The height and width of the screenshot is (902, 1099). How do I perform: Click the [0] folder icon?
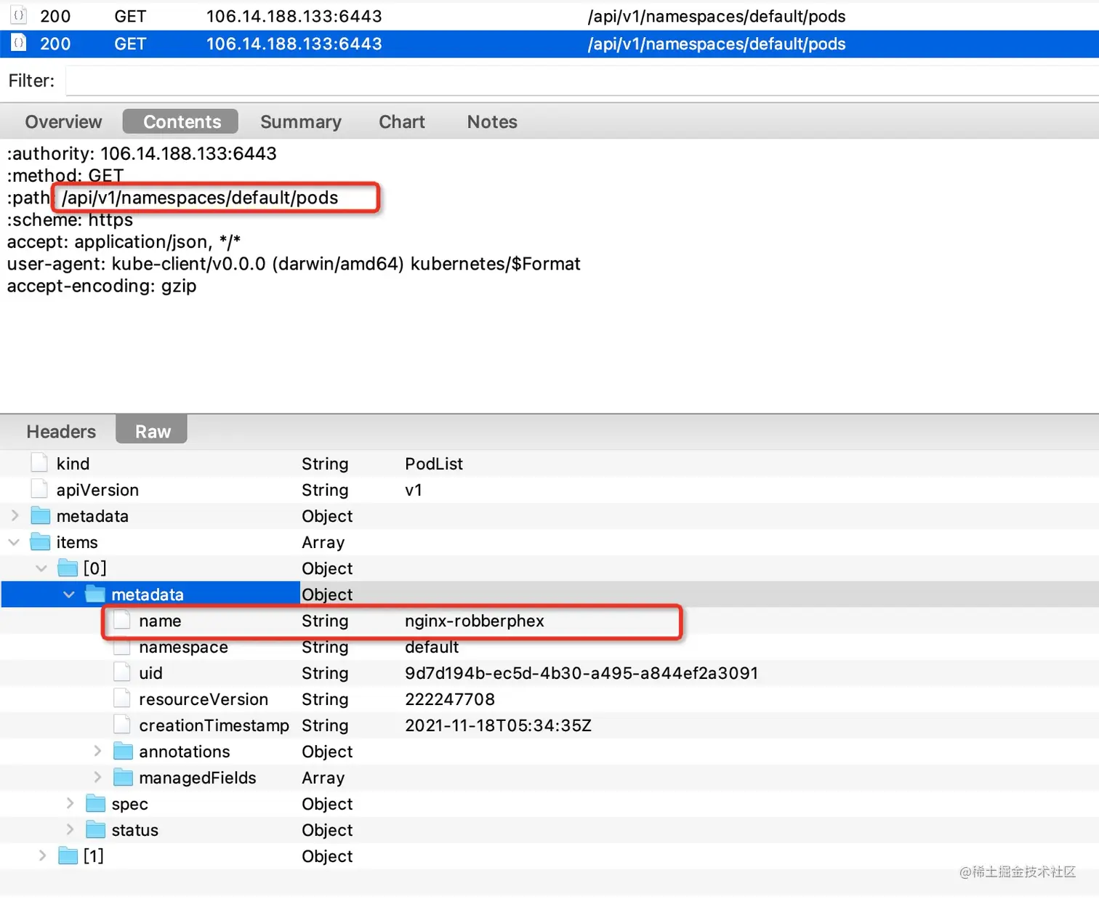[x=68, y=568]
